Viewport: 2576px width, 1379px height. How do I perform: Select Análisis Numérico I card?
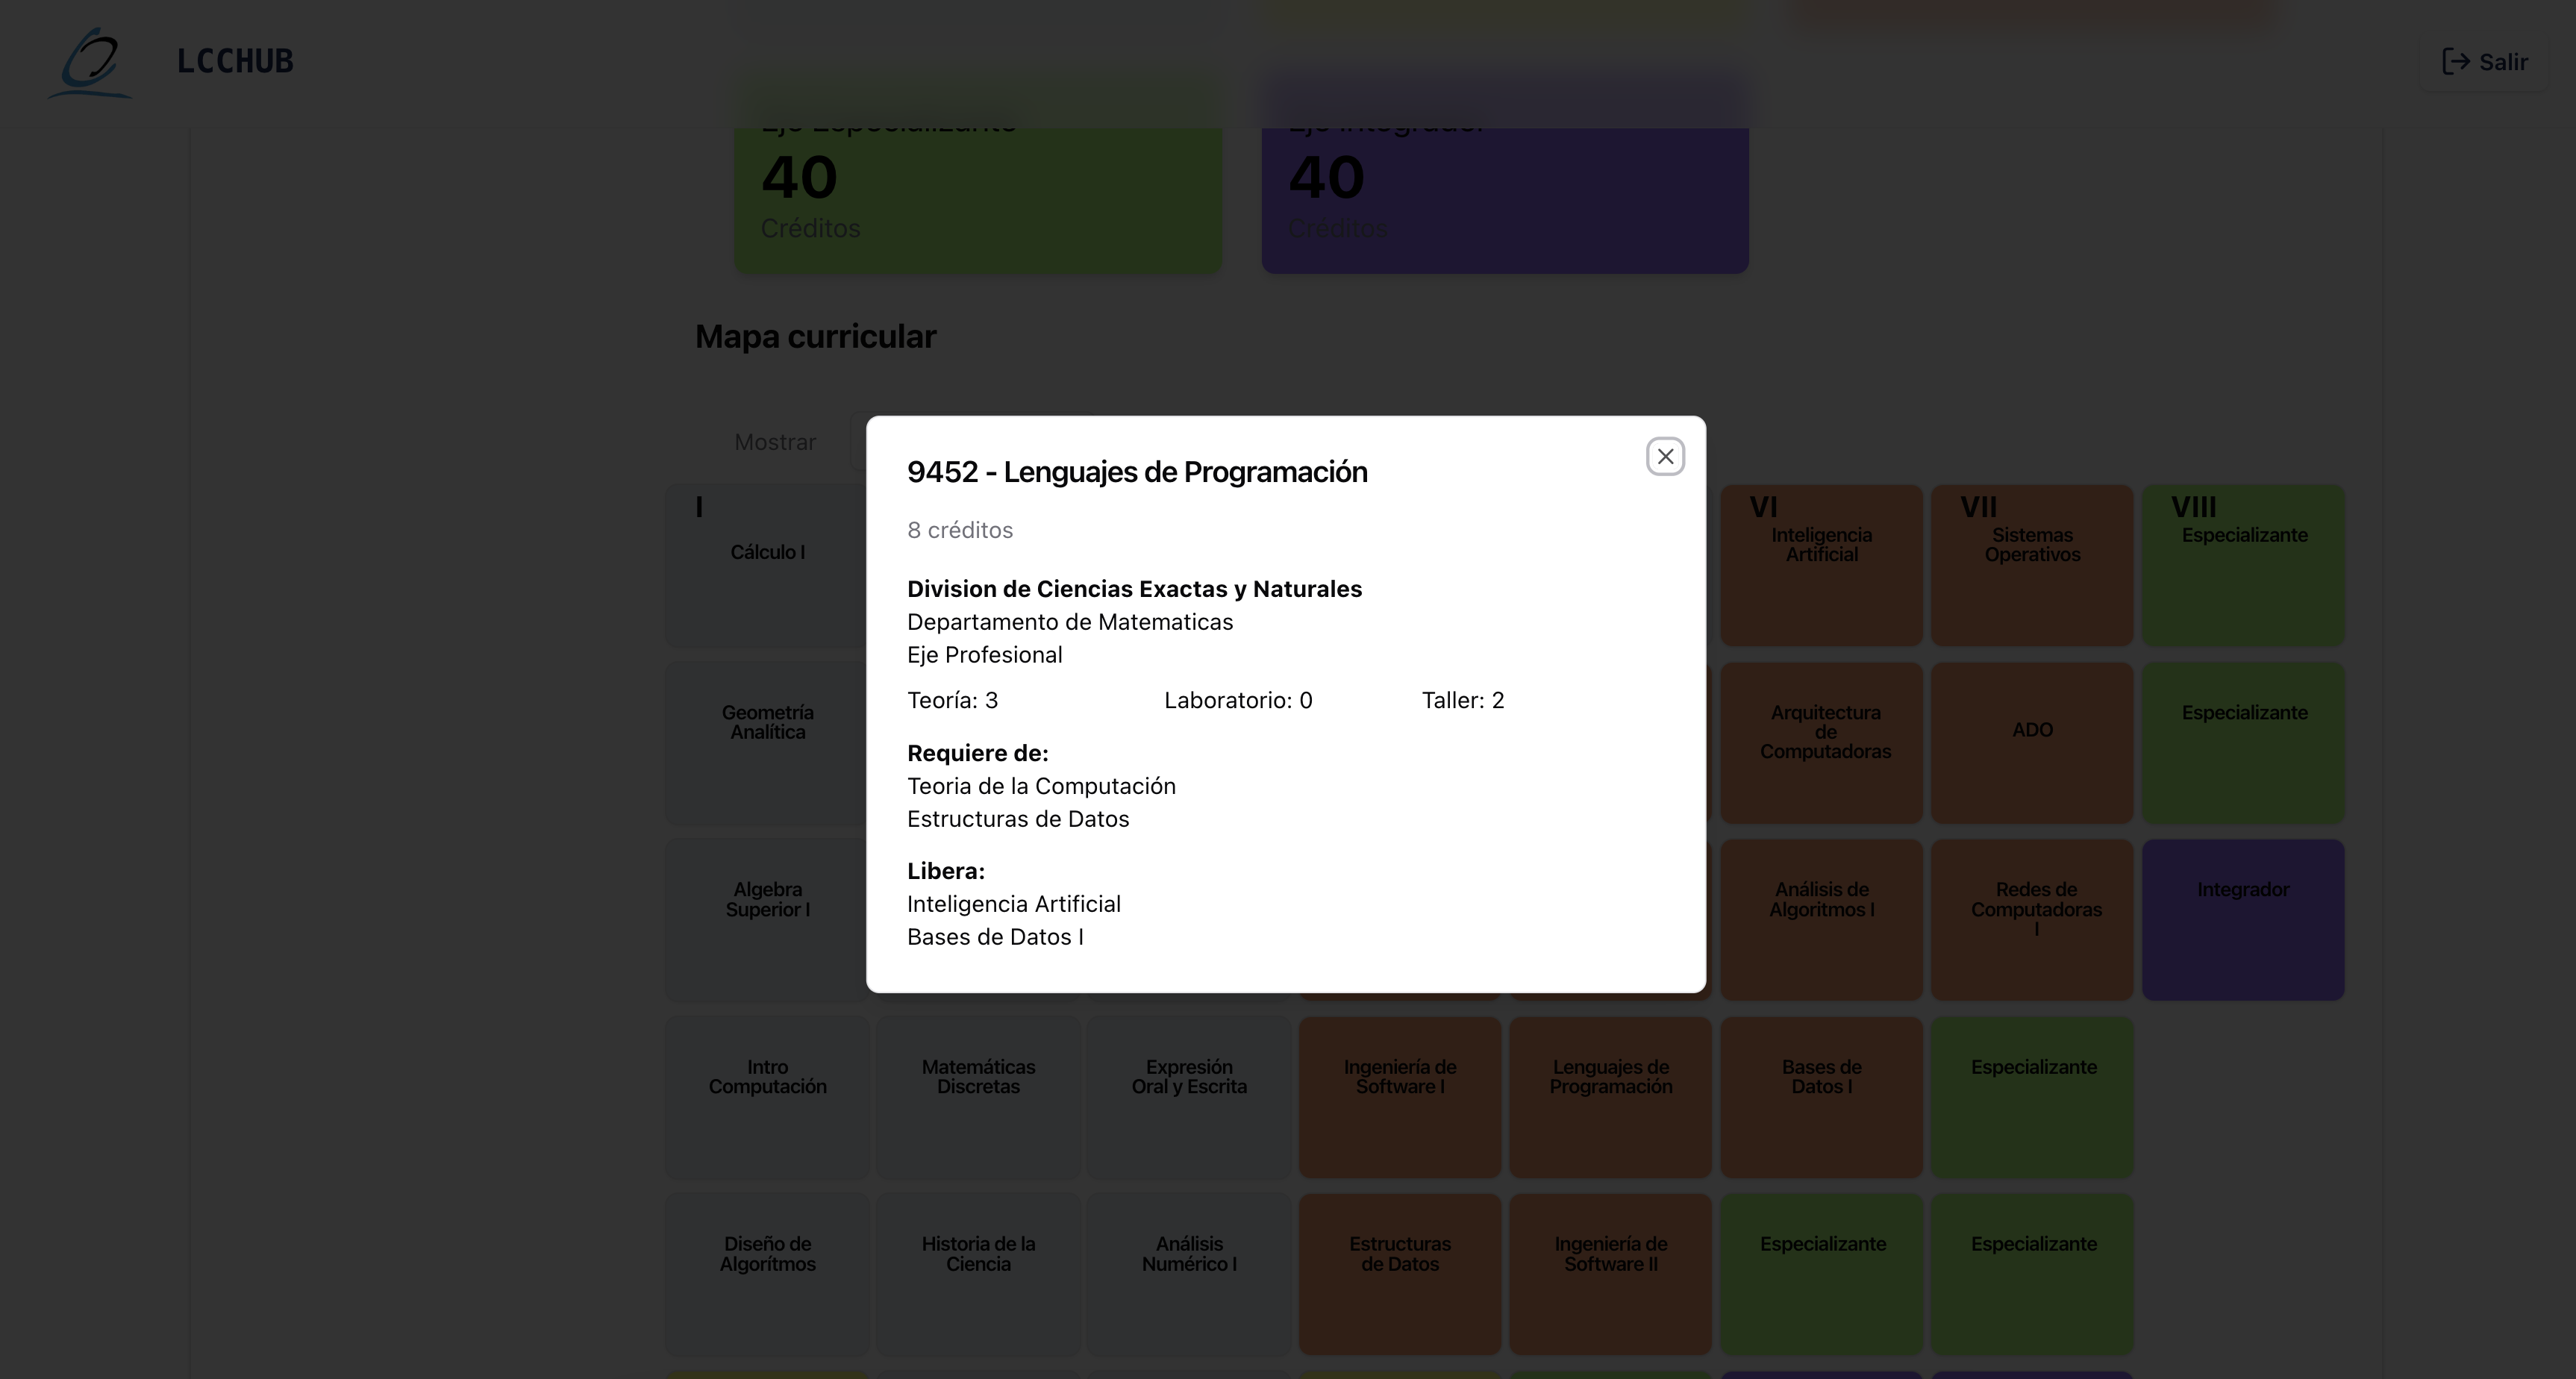pyautogui.click(x=1189, y=1274)
